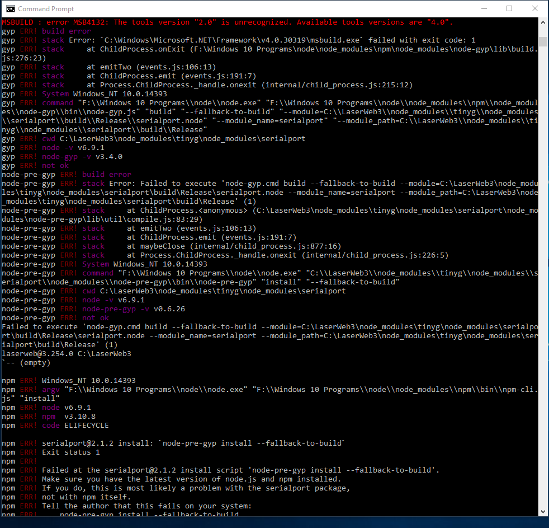Click the '`-- (empty)' line
The height and width of the screenshot is (528, 549).
[x=26, y=362]
